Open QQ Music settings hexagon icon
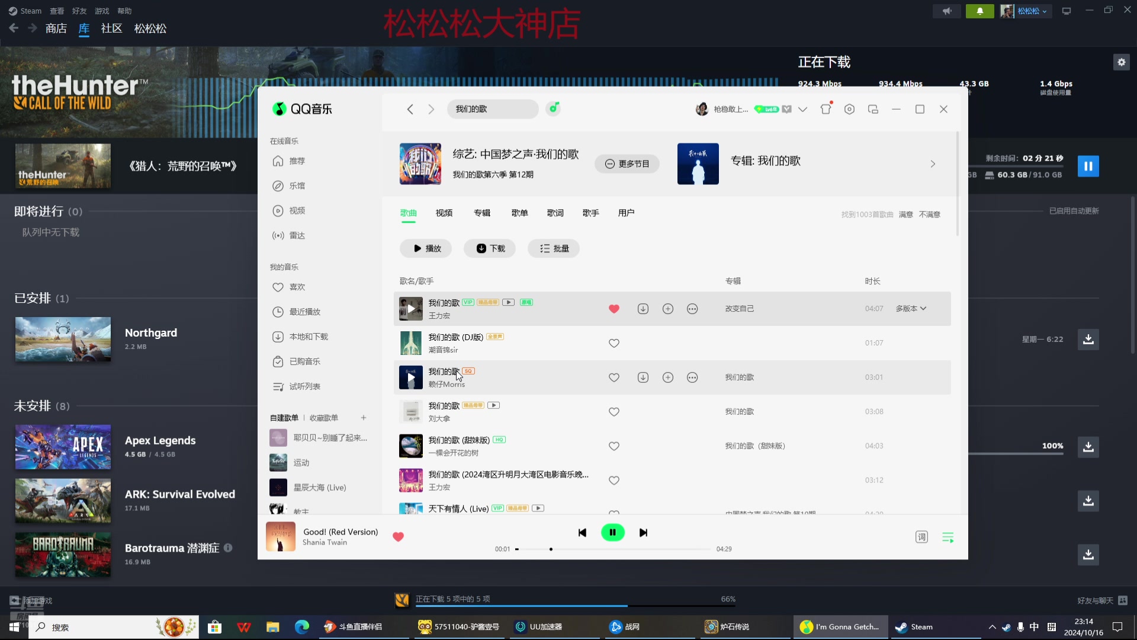1137x640 pixels. (849, 109)
